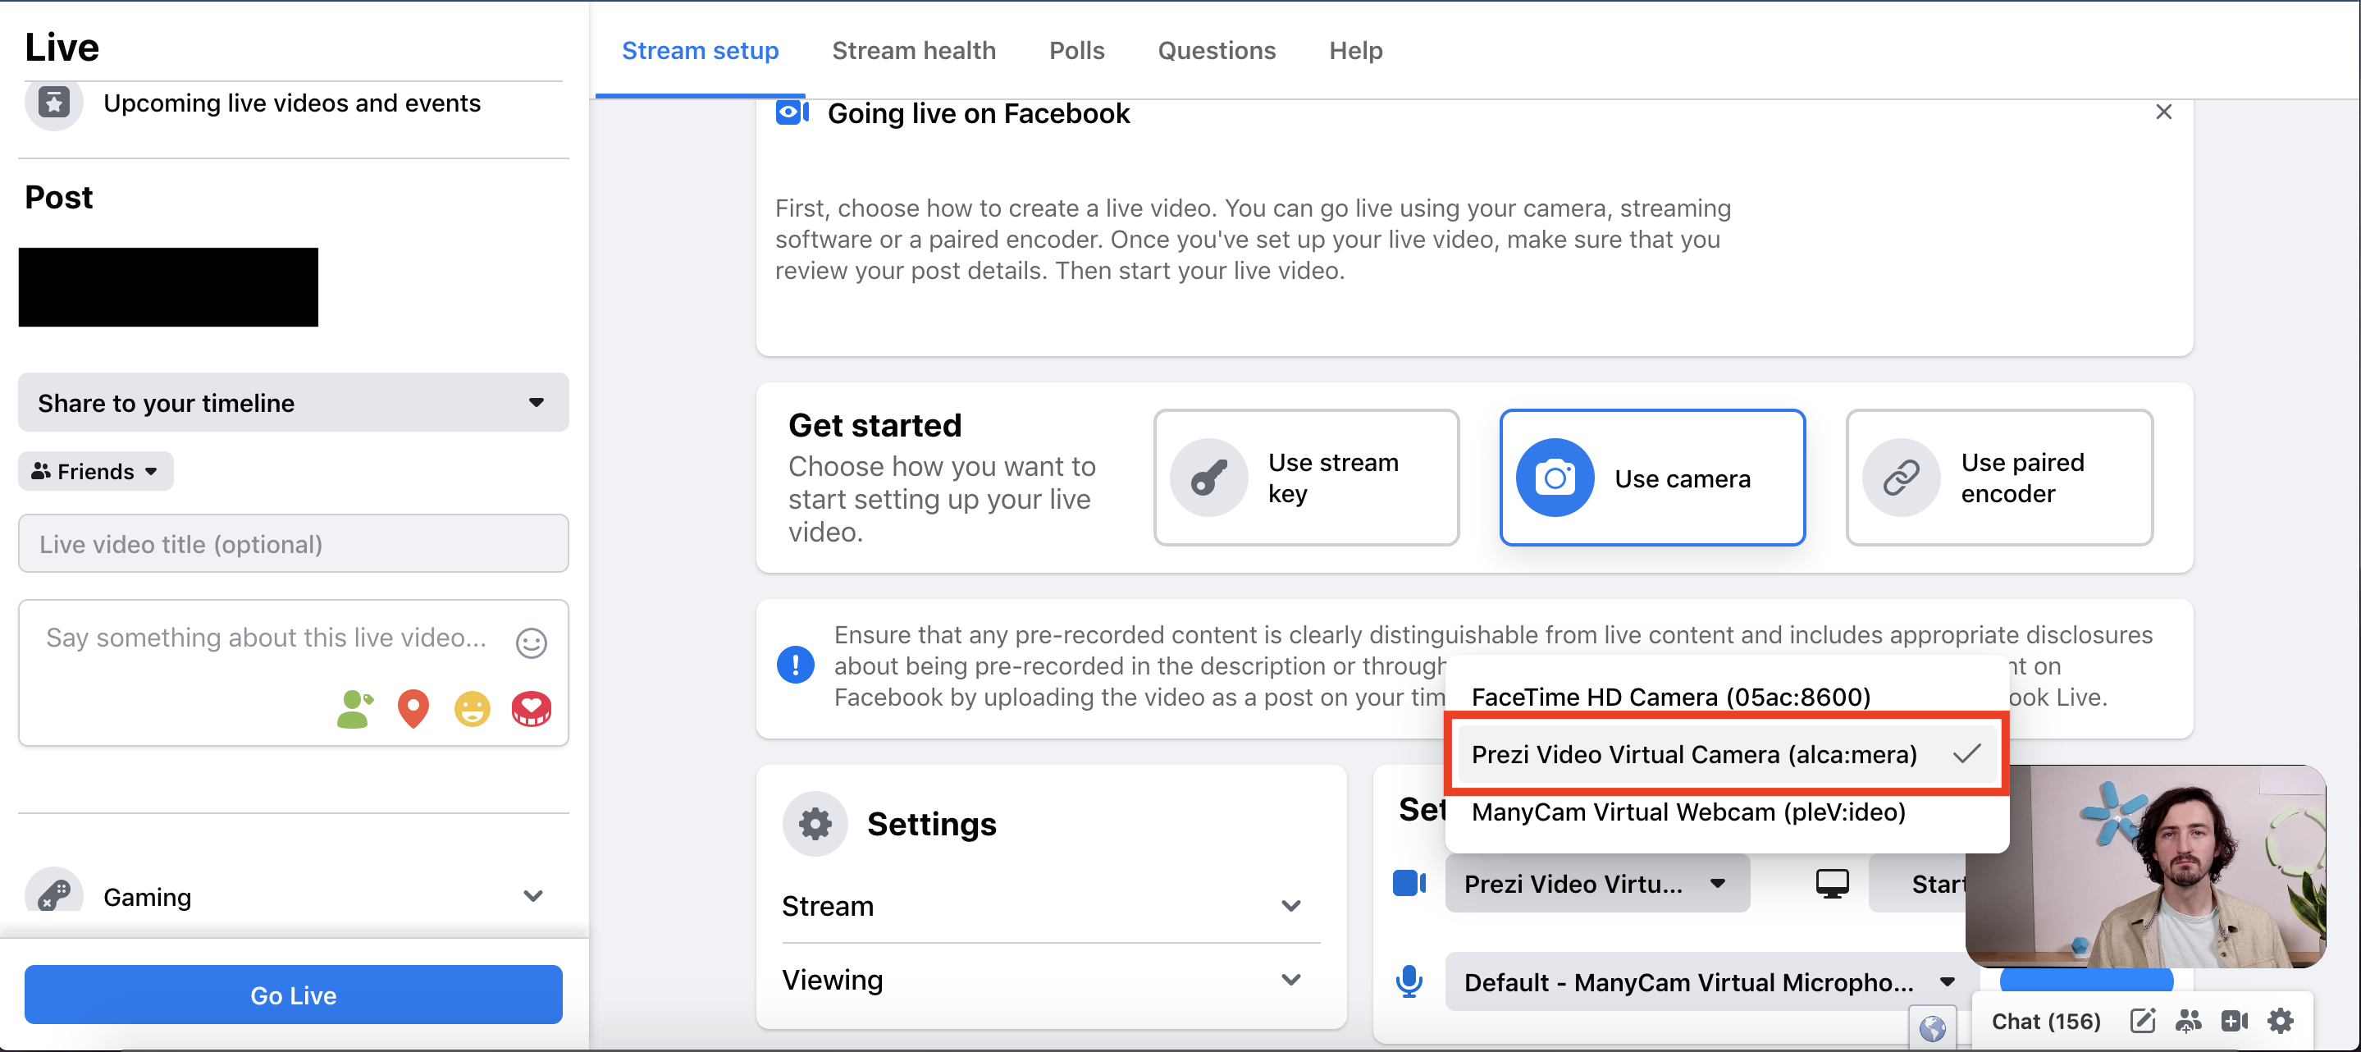Screen dimensions: 2361x1052
Task: Open the Friends audience selector
Action: pyautogui.click(x=95, y=471)
